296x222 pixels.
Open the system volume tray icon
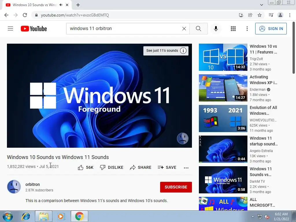(x=267, y=217)
